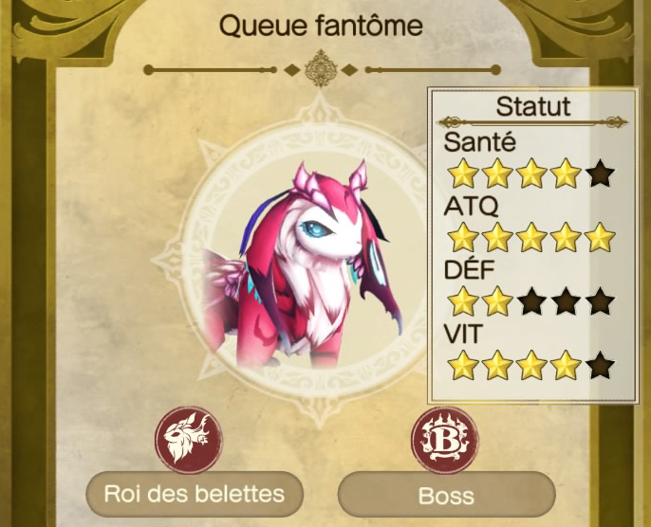Click the ornate divider medallion under title
This screenshot has width=651, height=527.
coord(321,69)
